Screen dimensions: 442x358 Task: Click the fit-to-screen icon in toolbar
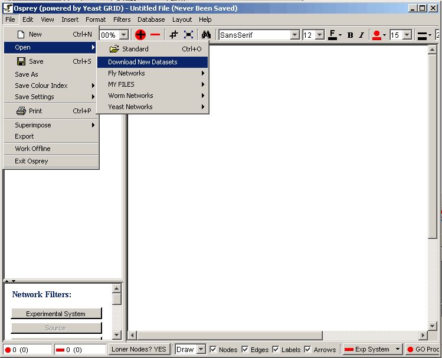point(189,35)
